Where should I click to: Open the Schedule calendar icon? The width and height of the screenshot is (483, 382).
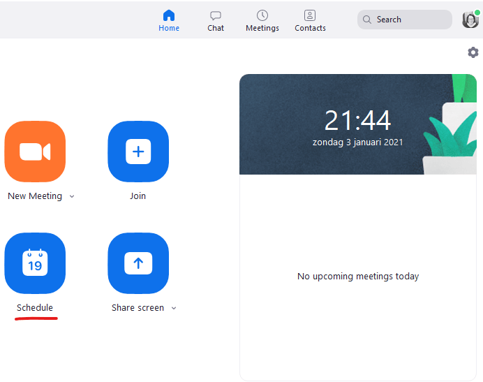tap(35, 263)
